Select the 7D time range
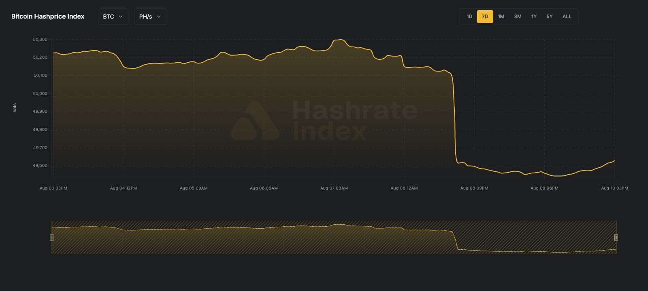The image size is (648, 291). (485, 17)
